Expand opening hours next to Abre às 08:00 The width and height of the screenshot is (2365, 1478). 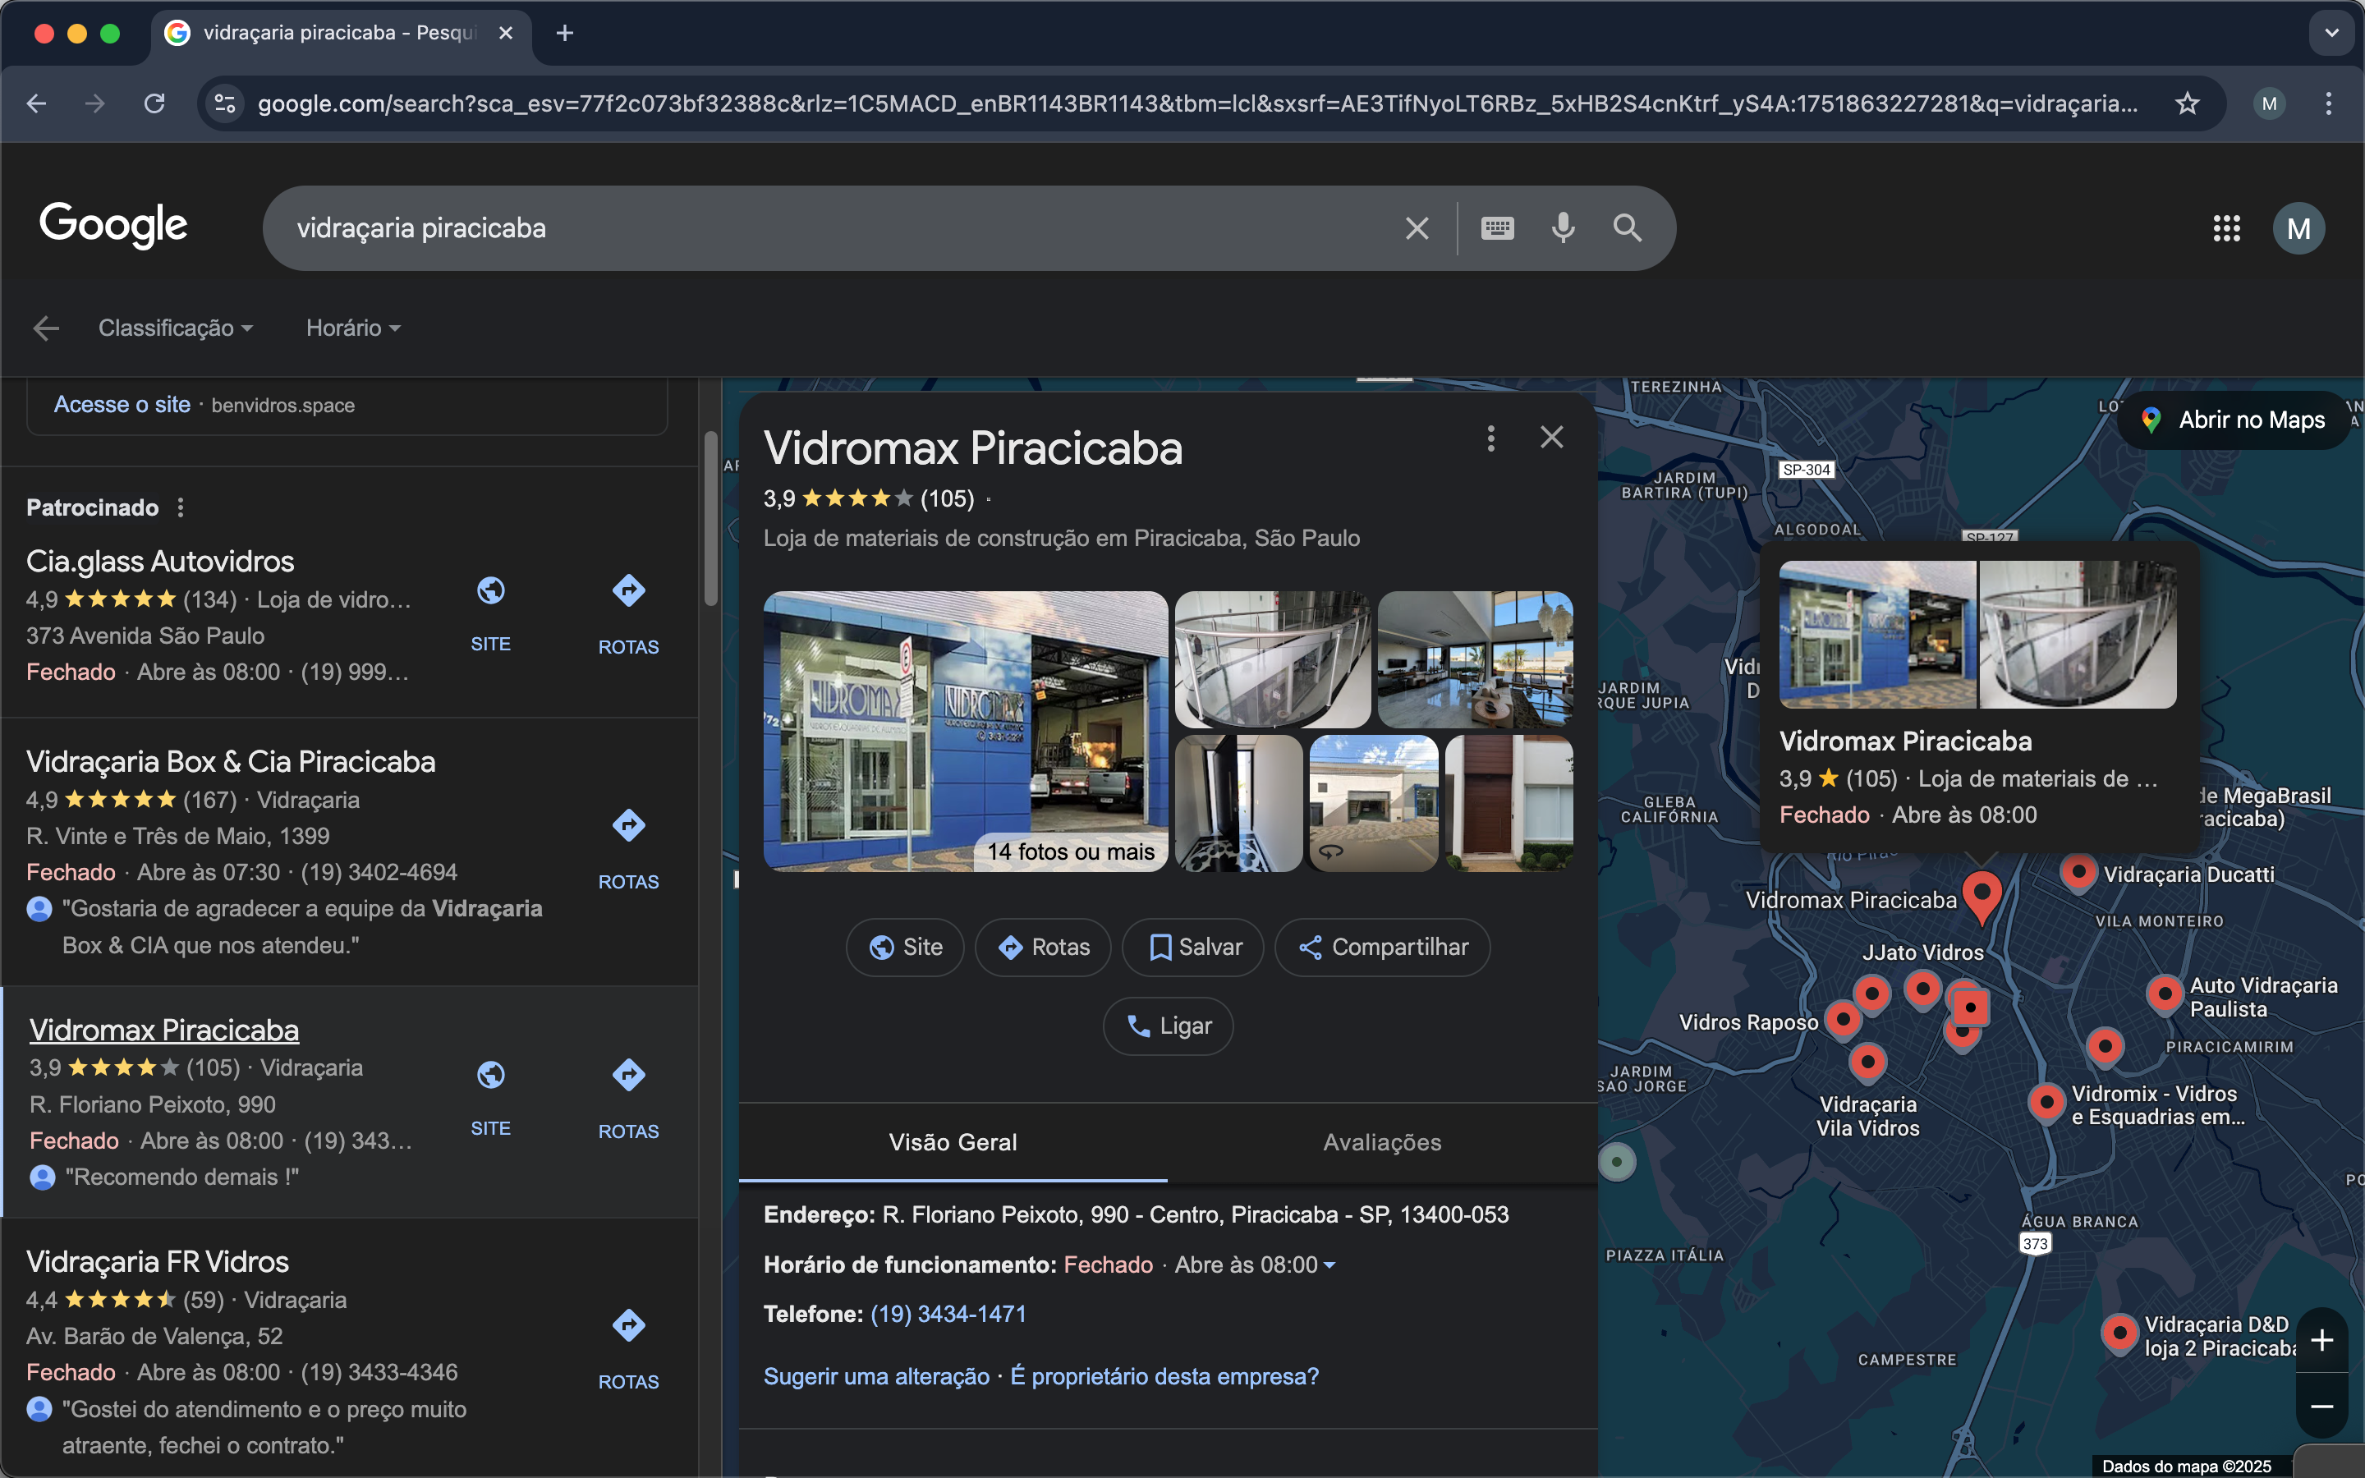1329,1265
